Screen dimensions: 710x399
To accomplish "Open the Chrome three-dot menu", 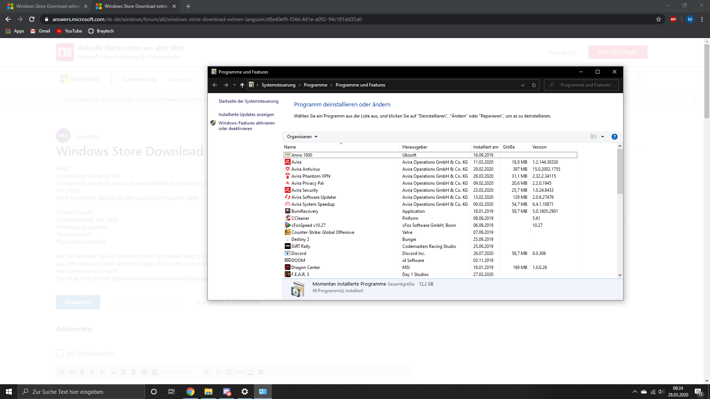I will click(702, 19).
